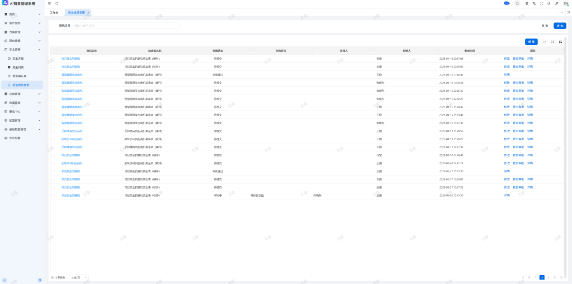The height and width of the screenshot is (284, 572).
Task: Collapse the 奖金管理 sidebar menu
Action: click(23, 50)
